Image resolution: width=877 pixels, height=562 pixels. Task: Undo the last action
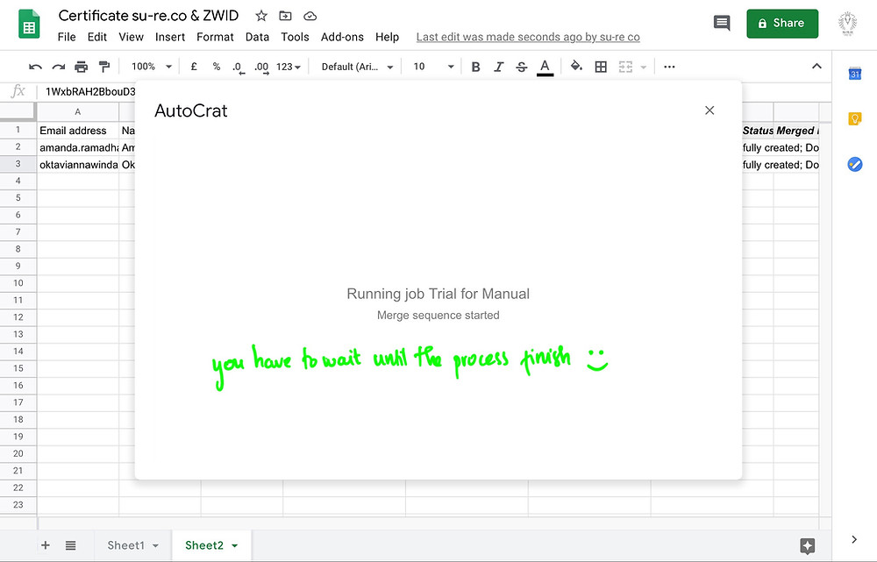[x=35, y=68]
